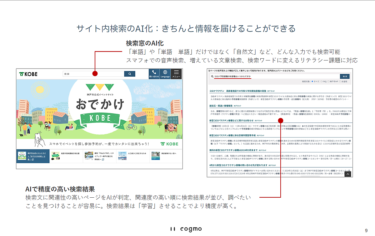Click the magnifying glass search button on KOBE site
This screenshot has width=375, height=236.
129,74
